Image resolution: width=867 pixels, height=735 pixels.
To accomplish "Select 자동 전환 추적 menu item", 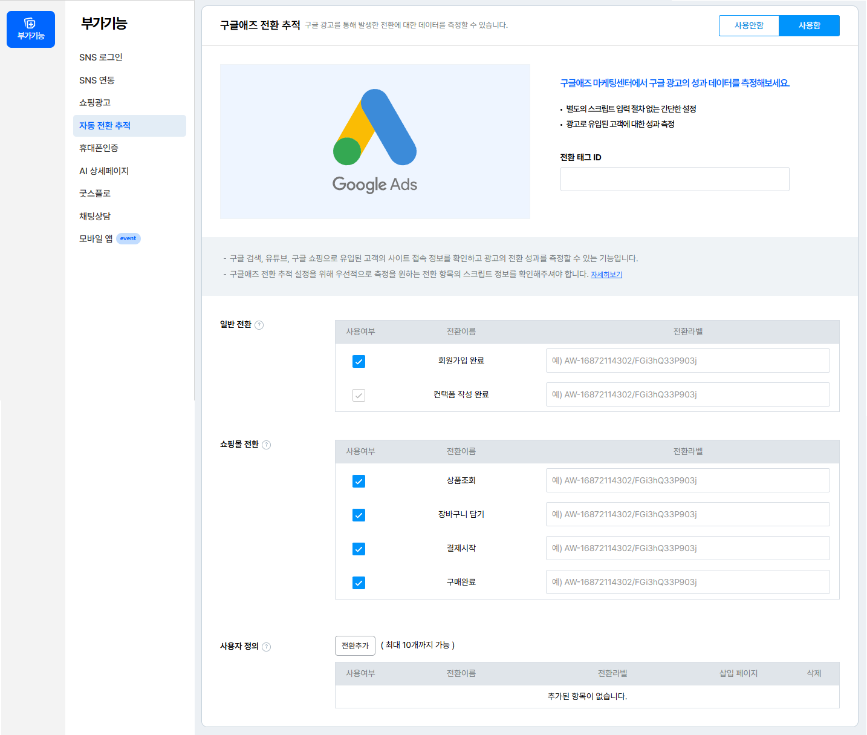I will (x=129, y=126).
